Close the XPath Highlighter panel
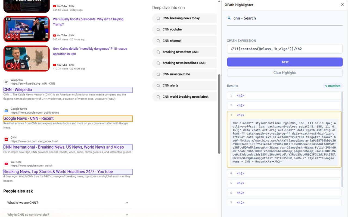Image resolution: width=348 pixels, height=217 pixels. pos(342,5)
